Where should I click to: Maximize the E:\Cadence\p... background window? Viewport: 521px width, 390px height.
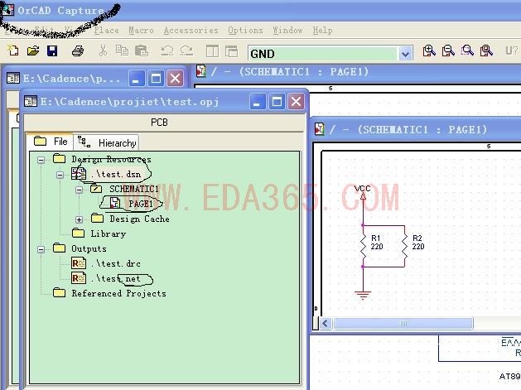[x=156, y=79]
